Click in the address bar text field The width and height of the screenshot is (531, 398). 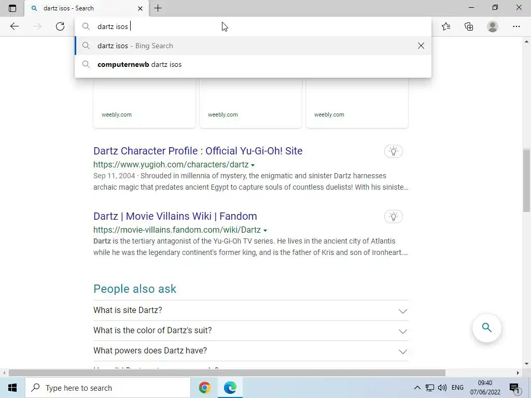[253, 26]
